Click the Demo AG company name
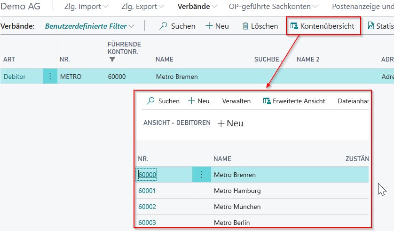This screenshot has height=231, width=394. [21, 6]
